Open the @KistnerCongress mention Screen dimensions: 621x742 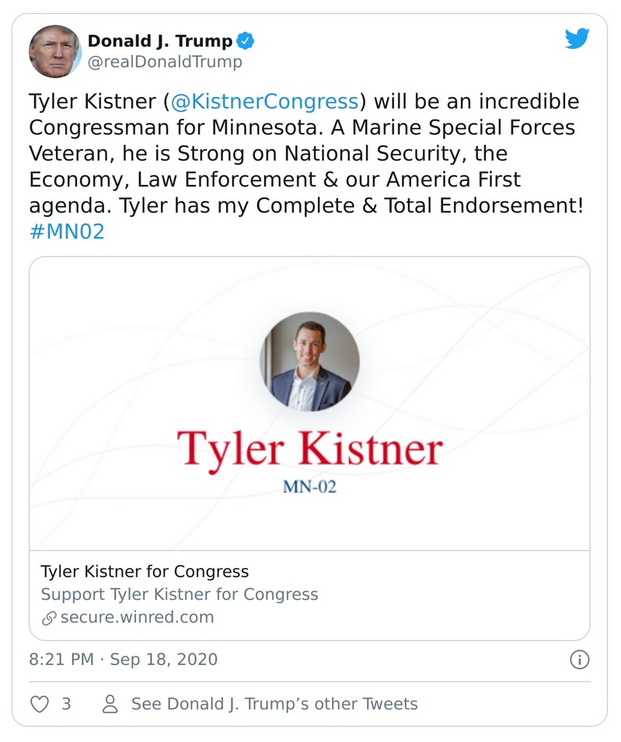click(263, 102)
